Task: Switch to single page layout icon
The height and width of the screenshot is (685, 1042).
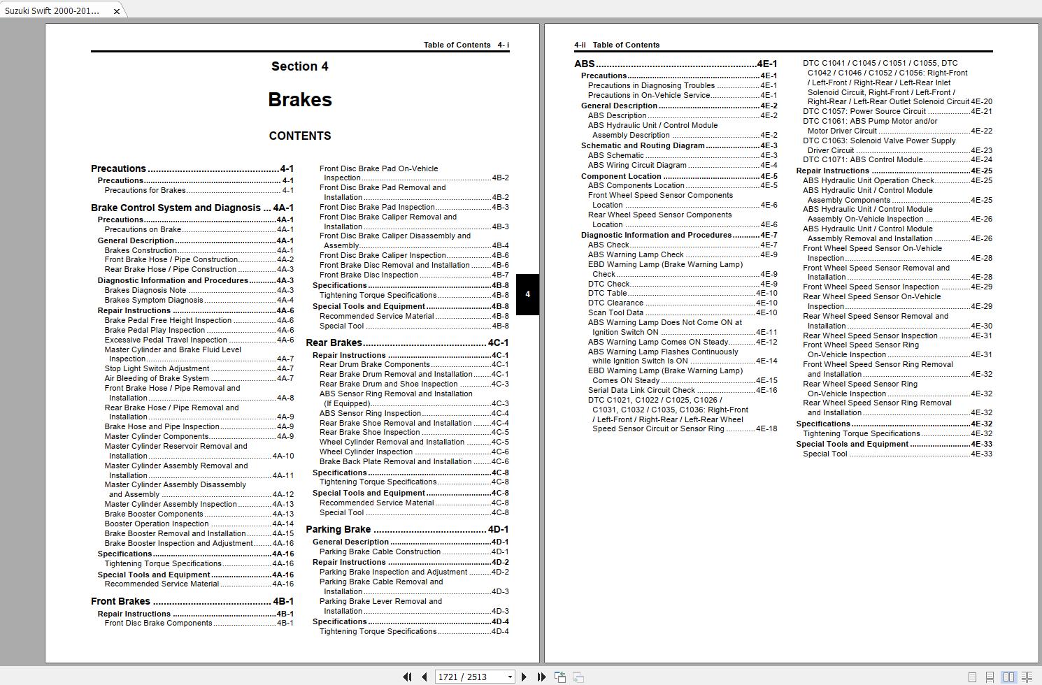Action: pos(971,677)
